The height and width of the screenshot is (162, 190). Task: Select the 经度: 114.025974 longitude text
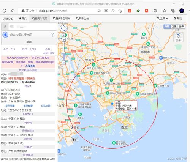coord(11,98)
